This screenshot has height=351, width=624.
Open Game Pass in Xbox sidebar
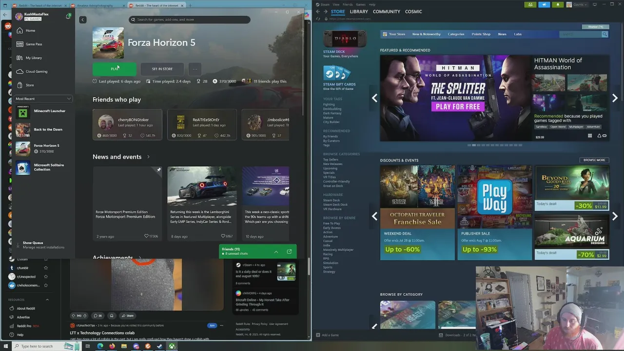click(43, 44)
